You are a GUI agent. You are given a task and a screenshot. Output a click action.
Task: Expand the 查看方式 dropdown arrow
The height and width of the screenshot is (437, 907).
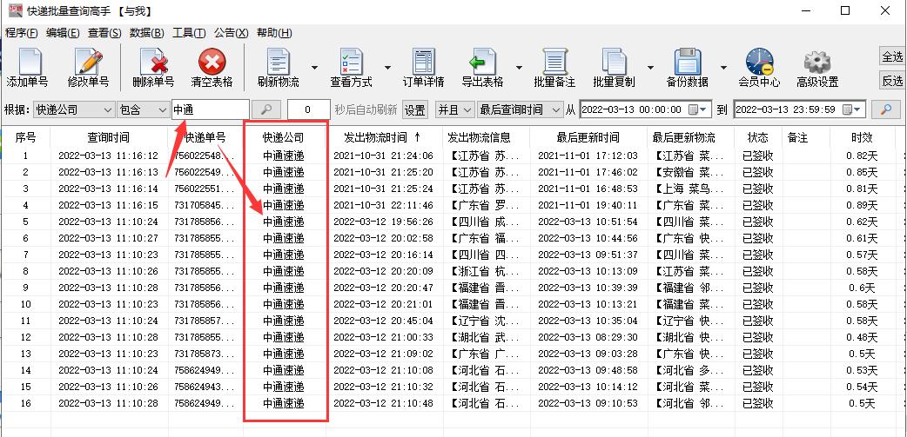(x=387, y=67)
